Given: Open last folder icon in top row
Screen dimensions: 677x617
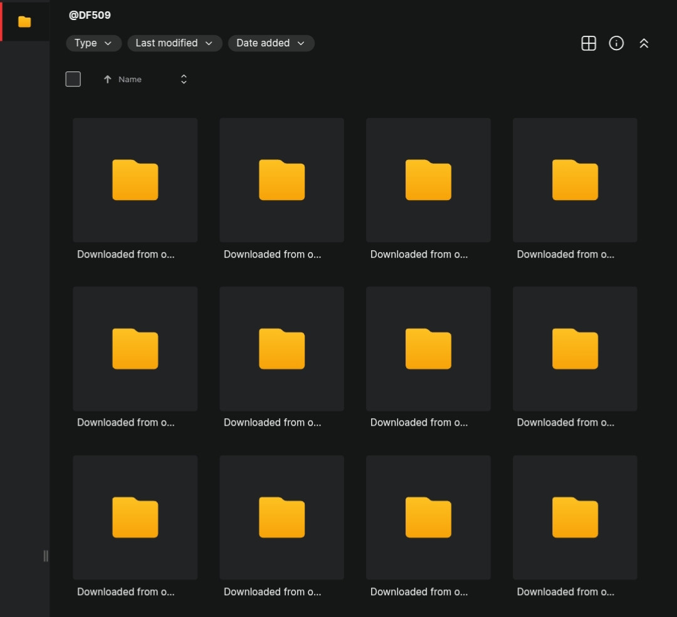Looking at the screenshot, I should pos(575,180).
